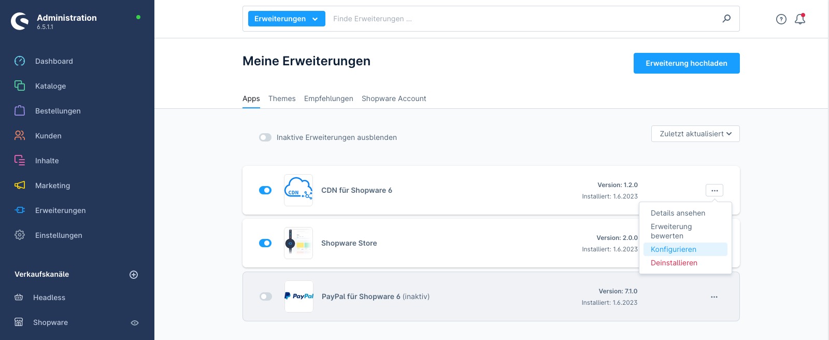Open Dashboard from the sidebar
Screen dimensions: 829x340
54,61
